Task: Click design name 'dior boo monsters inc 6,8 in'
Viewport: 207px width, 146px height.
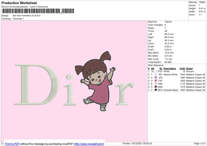Action: [27, 15]
